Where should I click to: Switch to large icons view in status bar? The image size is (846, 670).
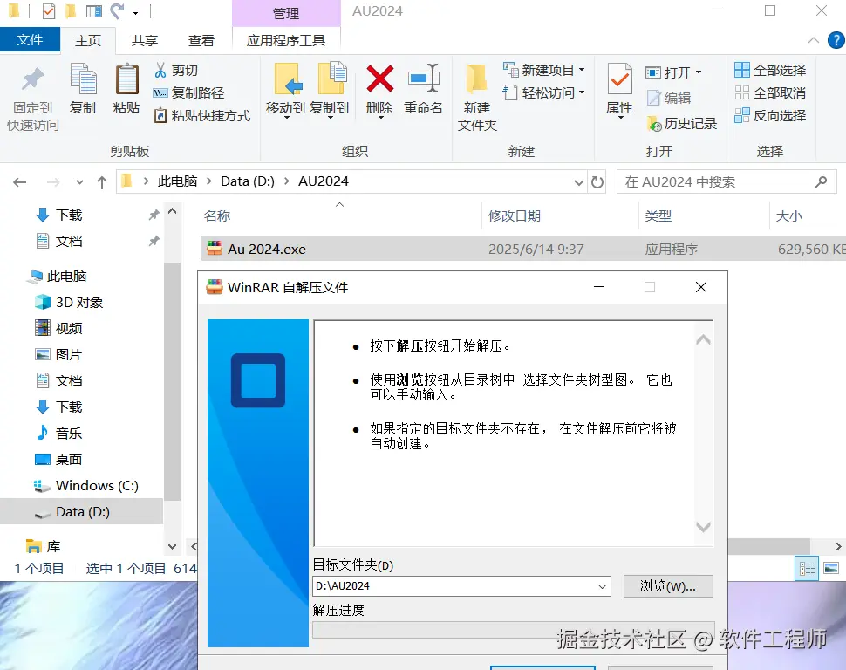(x=831, y=569)
